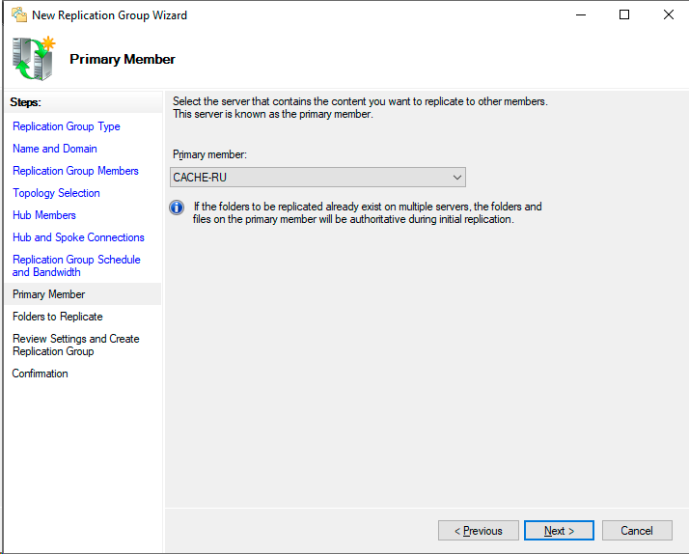Open Replication Group Schedule and Bandwidth step
Viewport: 689px width, 554px height.
coord(76,265)
